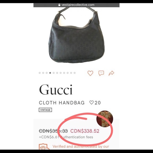153x153 pixels.
Task: Jump to the last image carousel dot
Action: point(75,73)
